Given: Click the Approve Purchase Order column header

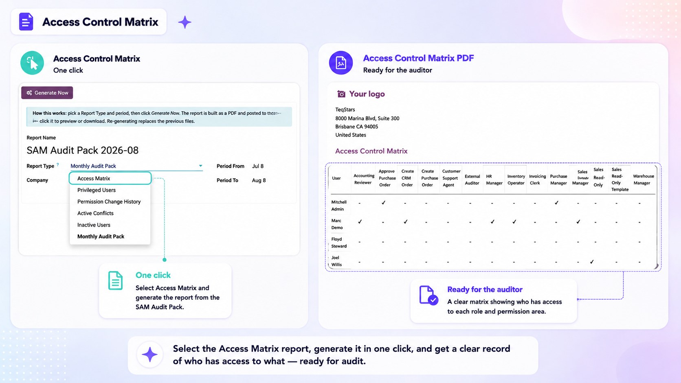Looking at the screenshot, I should coord(387,178).
